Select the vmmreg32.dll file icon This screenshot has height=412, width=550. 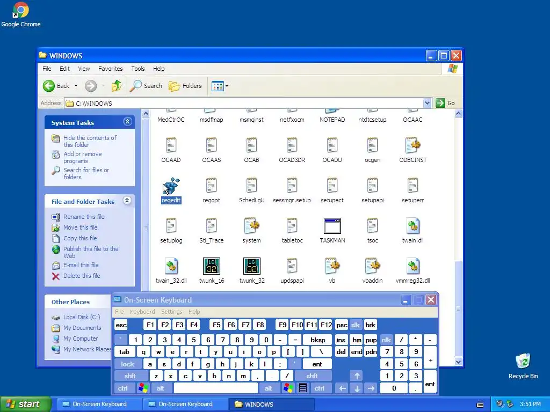[413, 266]
